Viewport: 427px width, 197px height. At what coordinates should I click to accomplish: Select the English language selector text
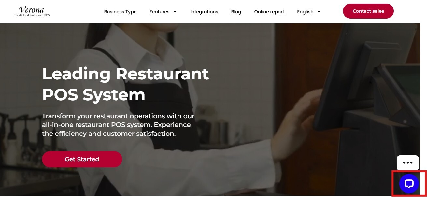tap(305, 12)
